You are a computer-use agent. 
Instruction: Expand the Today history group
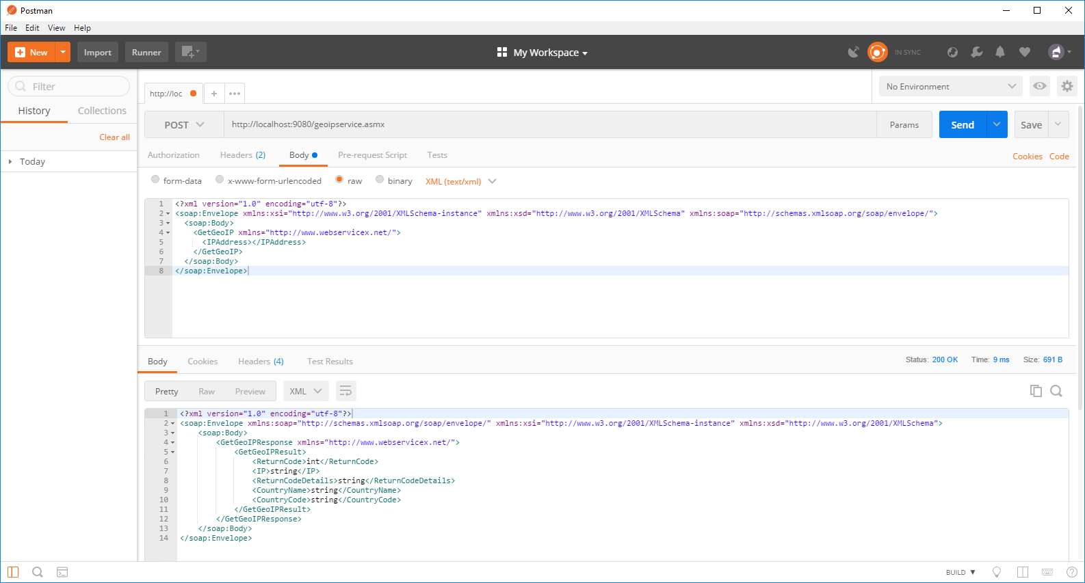(10, 161)
